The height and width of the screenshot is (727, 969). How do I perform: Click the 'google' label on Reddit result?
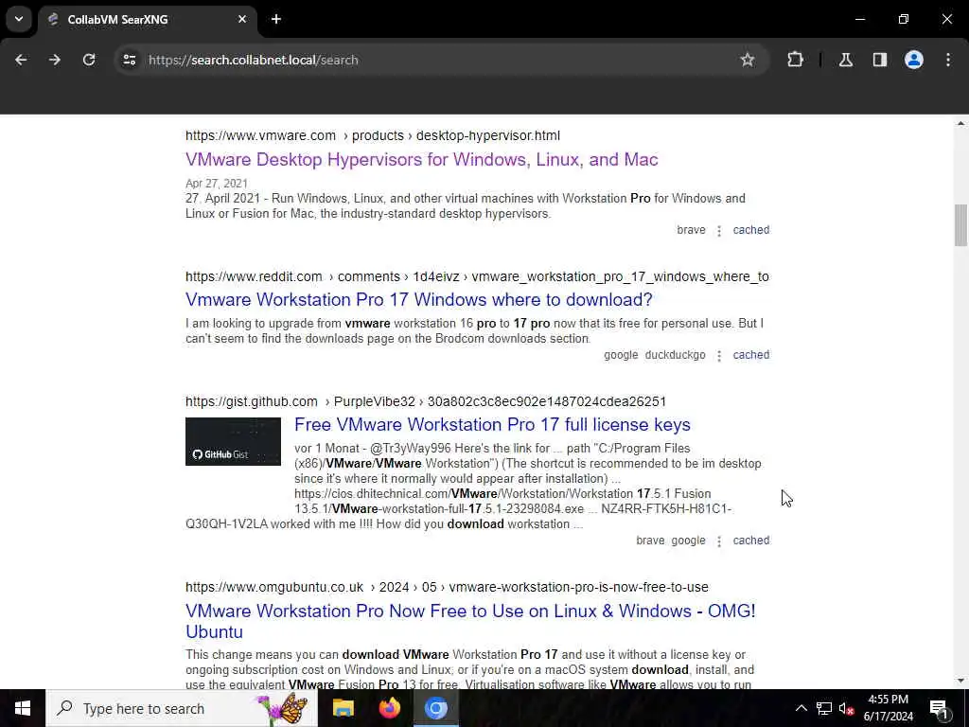tap(621, 355)
